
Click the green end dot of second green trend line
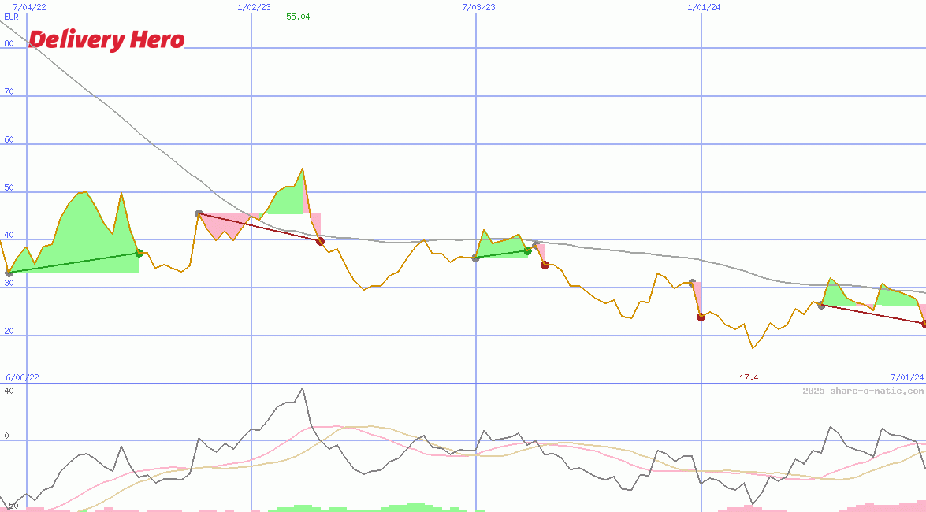coord(528,251)
